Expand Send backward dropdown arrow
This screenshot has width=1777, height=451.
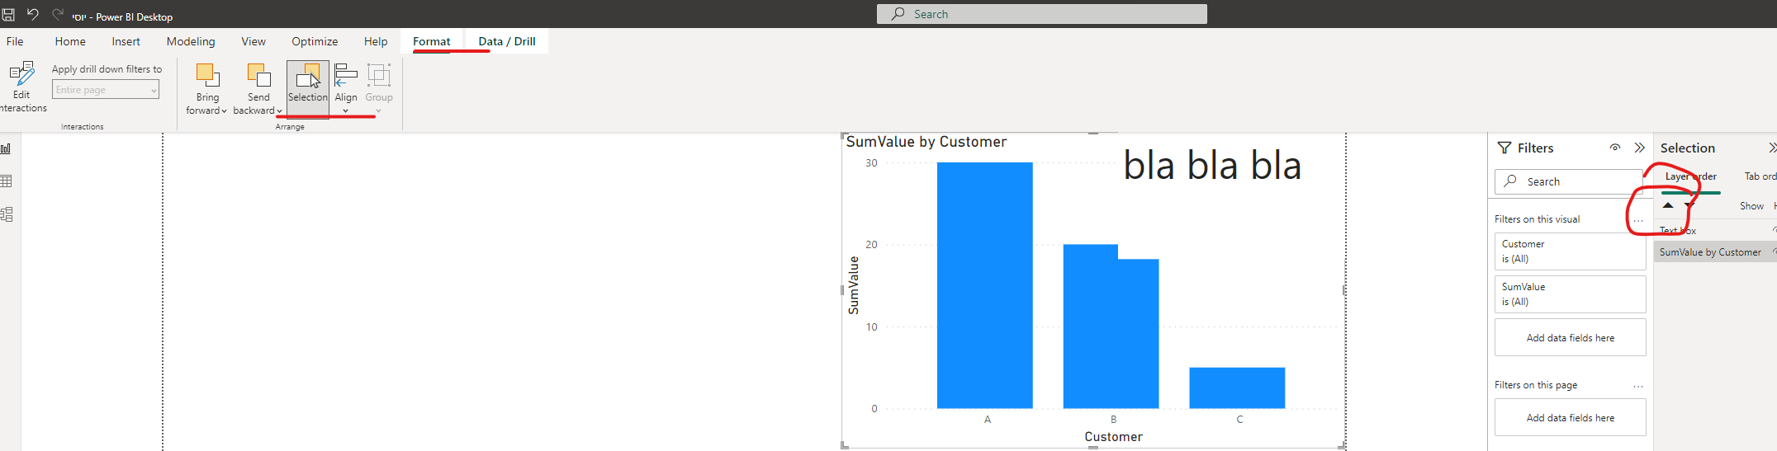pos(279,111)
